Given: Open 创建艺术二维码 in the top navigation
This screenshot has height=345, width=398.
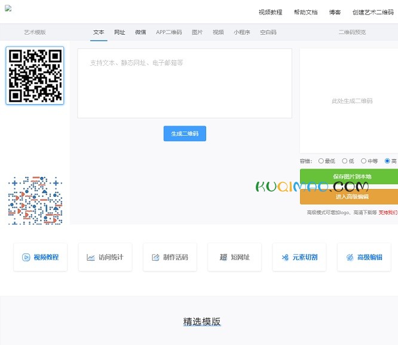Looking at the screenshot, I should [x=373, y=12].
